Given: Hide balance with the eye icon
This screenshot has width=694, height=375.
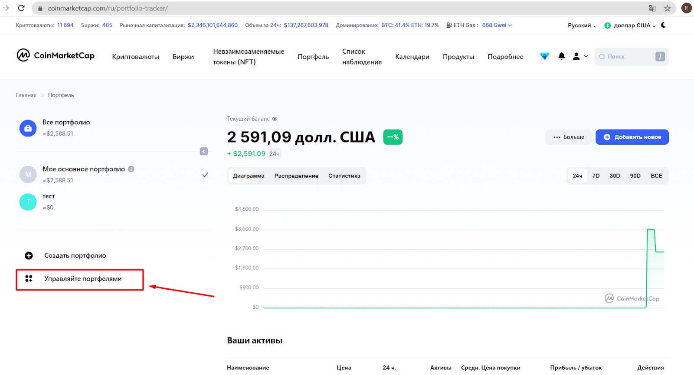Looking at the screenshot, I should (x=275, y=119).
